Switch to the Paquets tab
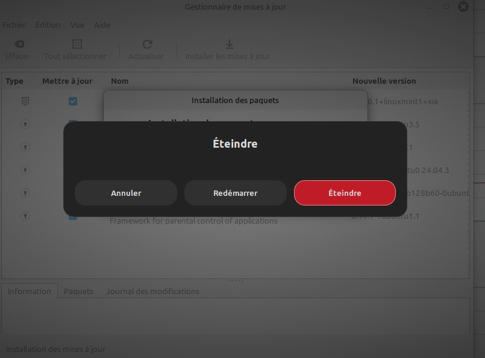The height and width of the screenshot is (358, 485). point(78,291)
